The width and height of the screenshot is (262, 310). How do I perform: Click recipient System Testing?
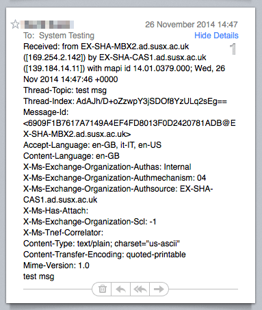click(66, 36)
